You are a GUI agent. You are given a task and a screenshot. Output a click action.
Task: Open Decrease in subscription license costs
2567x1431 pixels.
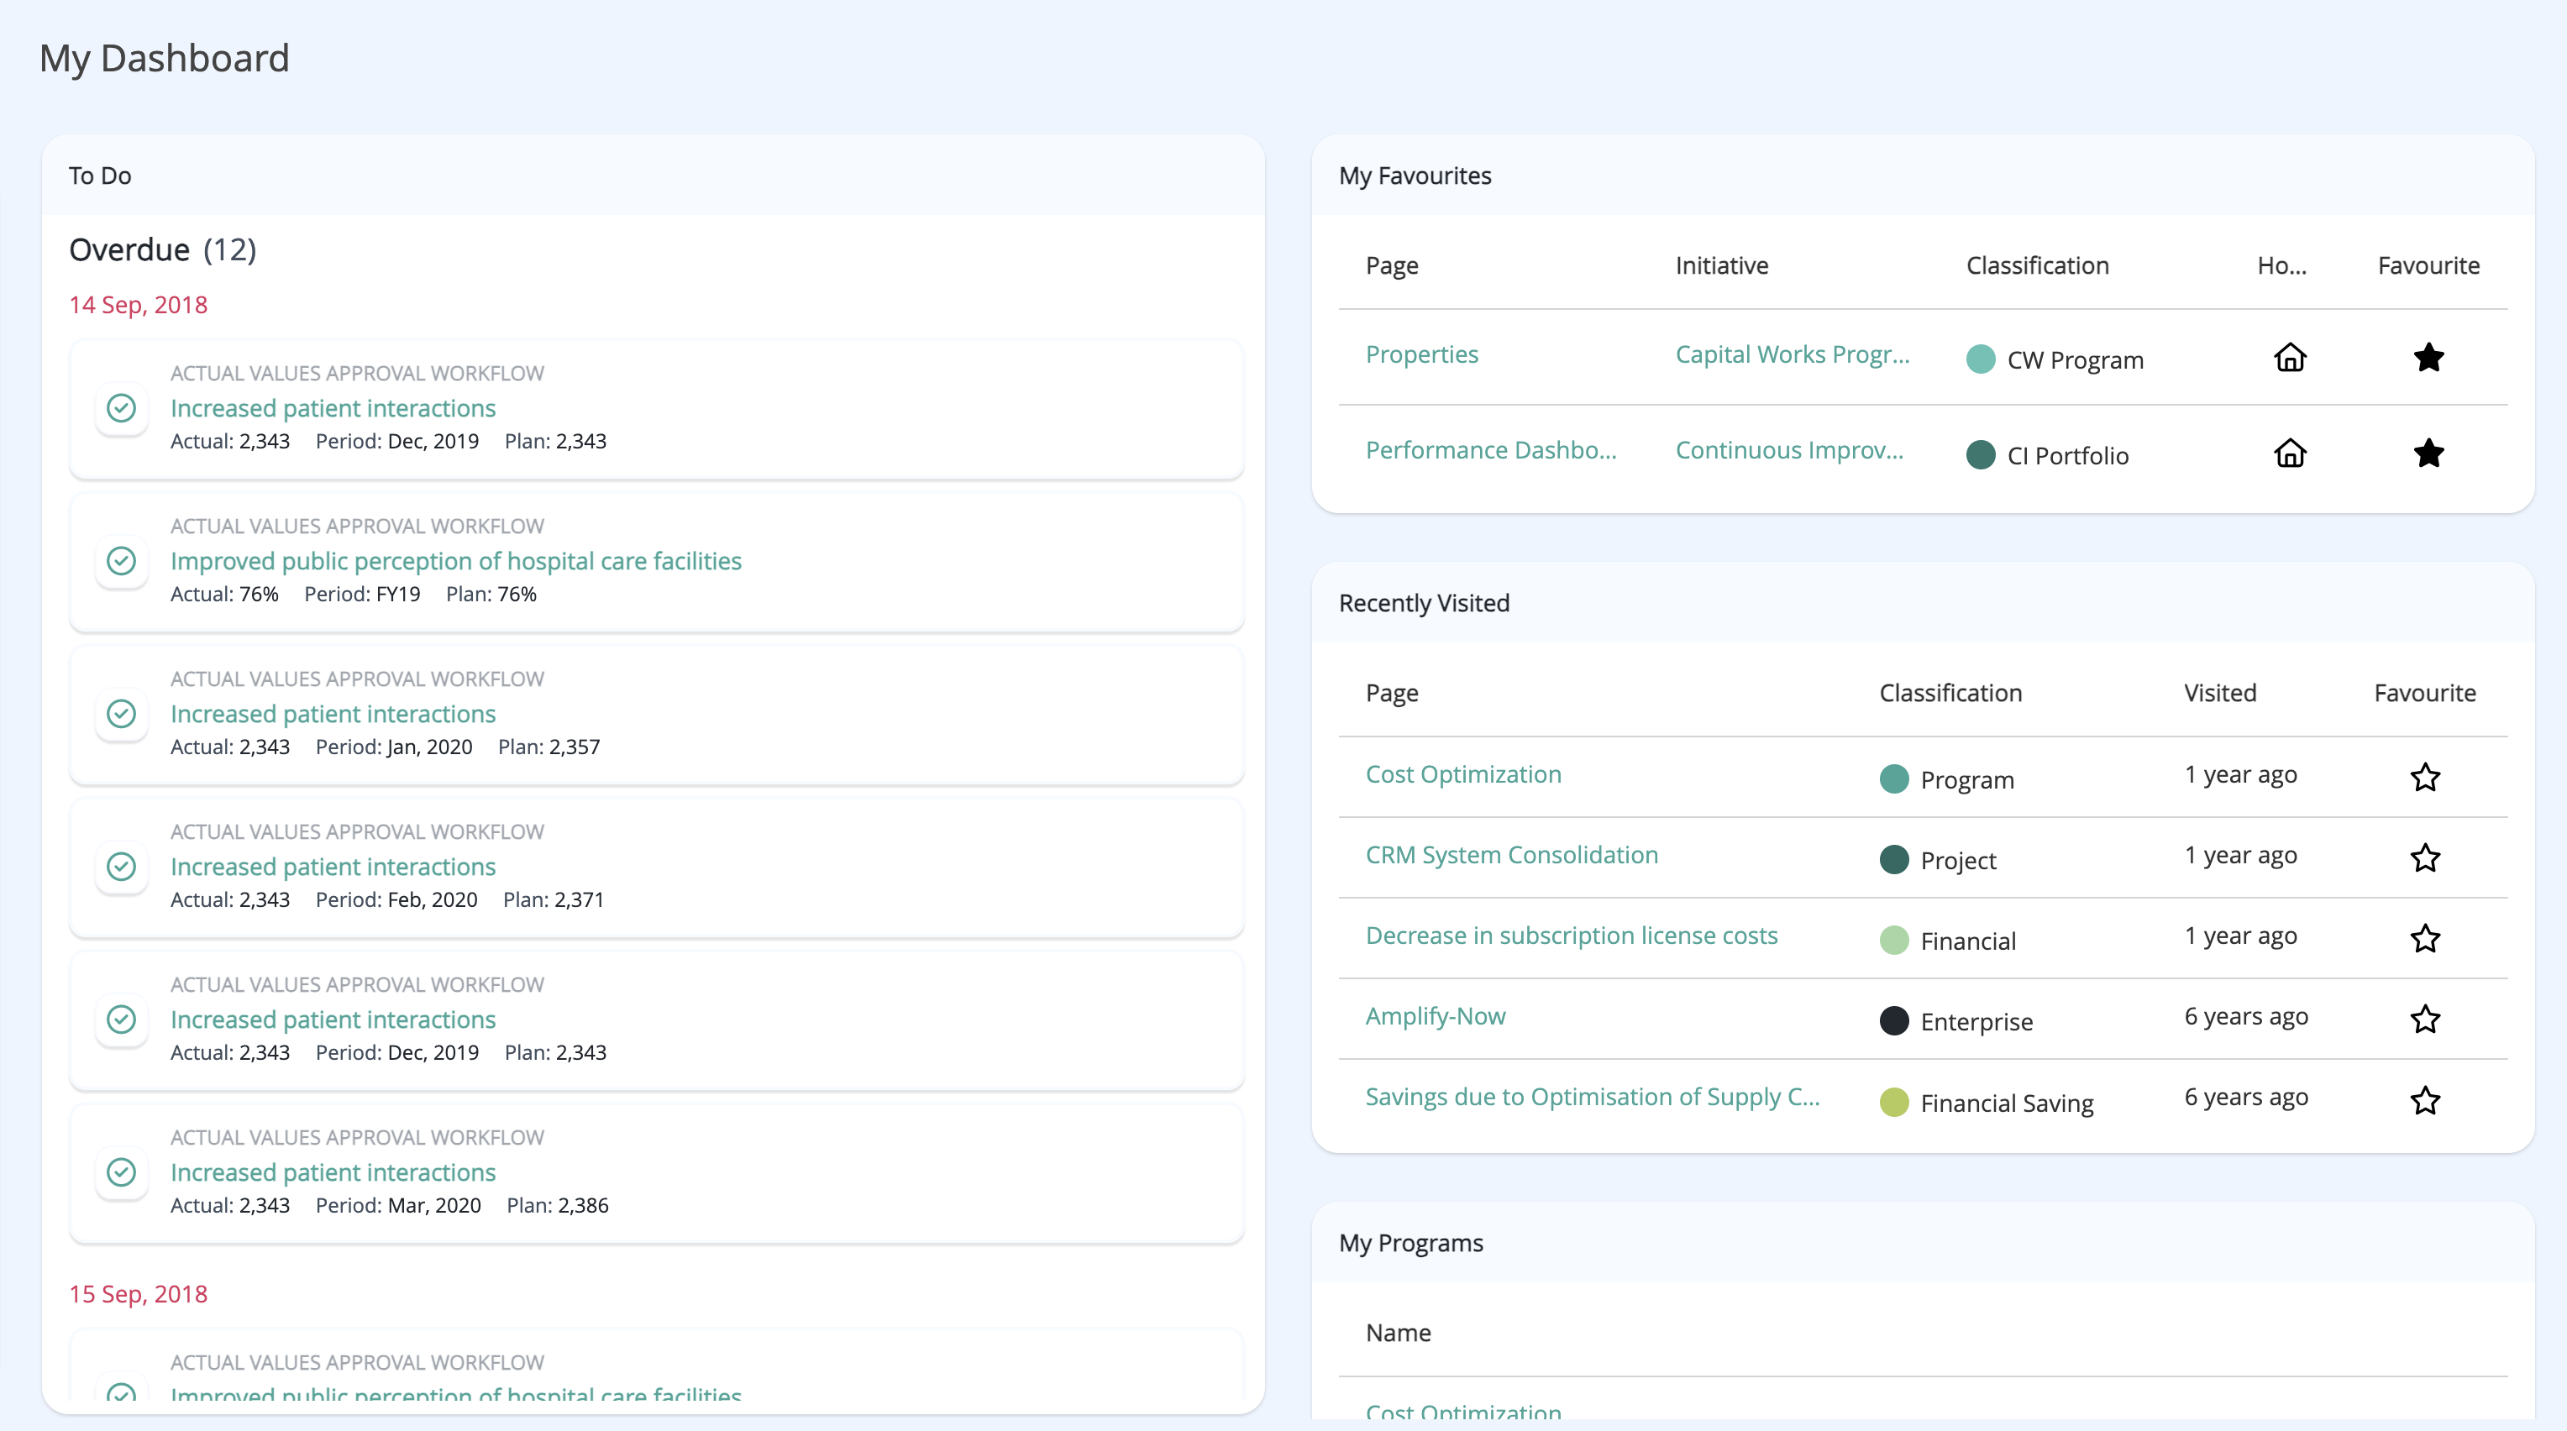click(1571, 936)
